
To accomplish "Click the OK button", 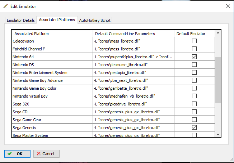I will 17,154.
